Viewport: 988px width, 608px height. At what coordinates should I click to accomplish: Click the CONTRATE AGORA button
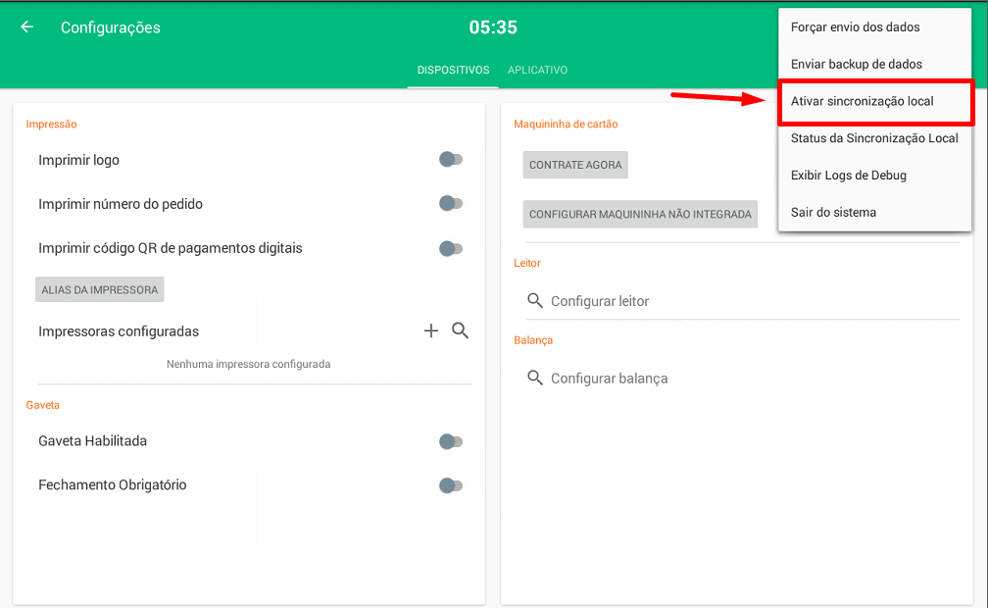575,165
